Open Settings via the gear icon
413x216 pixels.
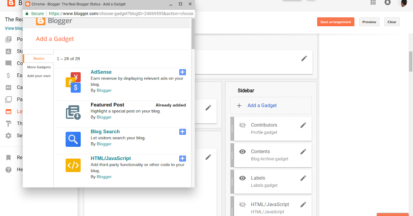click(9, 135)
